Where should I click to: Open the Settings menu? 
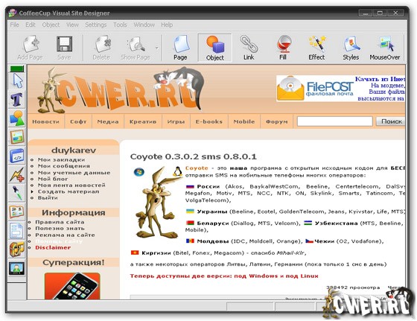pos(96,25)
